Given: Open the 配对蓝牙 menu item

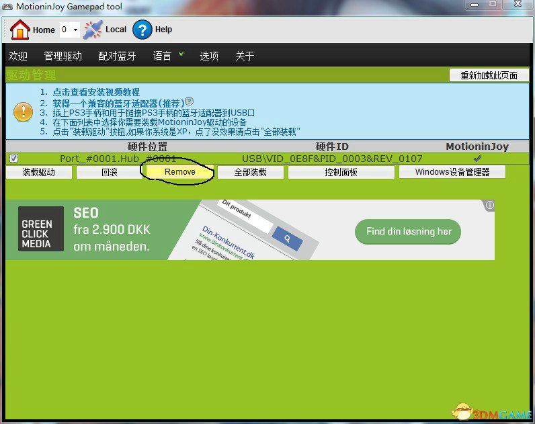Looking at the screenshot, I should click(x=117, y=56).
